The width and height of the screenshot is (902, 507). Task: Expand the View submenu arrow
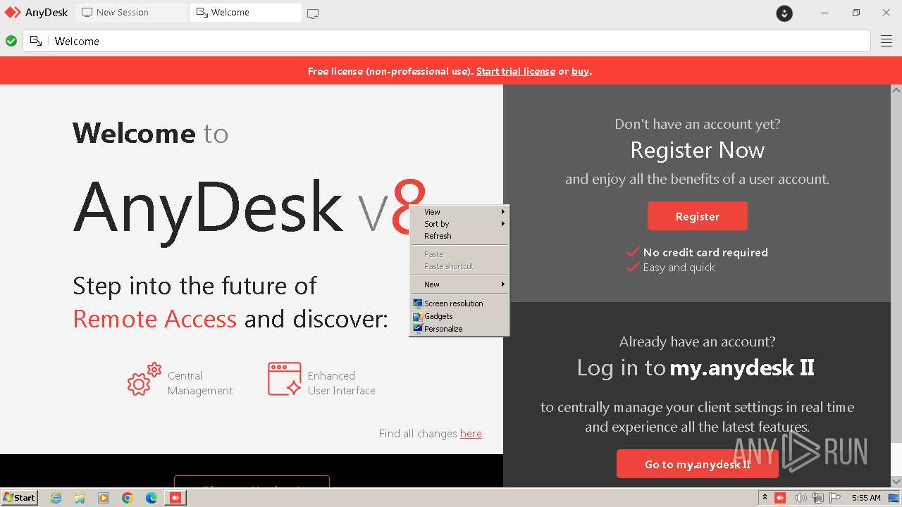click(503, 212)
